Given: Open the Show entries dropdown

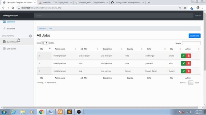Looking at the screenshot, I should (45, 43).
